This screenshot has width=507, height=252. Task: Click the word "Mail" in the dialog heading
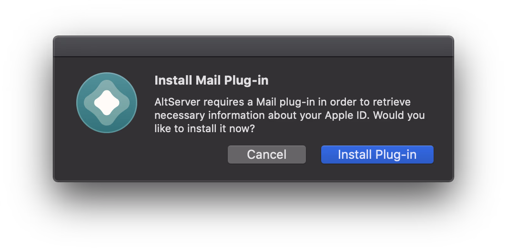[x=207, y=80]
